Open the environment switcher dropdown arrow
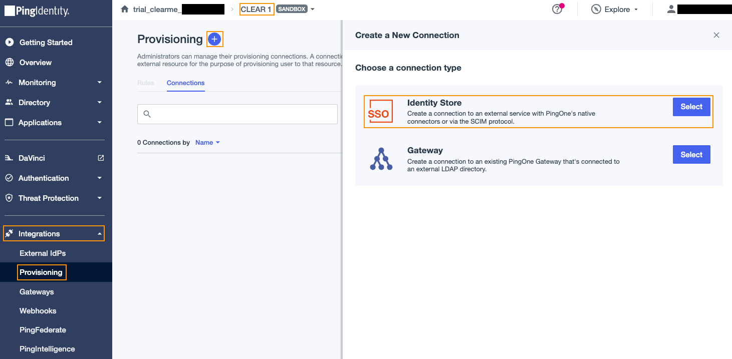The image size is (732, 359). coord(313,10)
